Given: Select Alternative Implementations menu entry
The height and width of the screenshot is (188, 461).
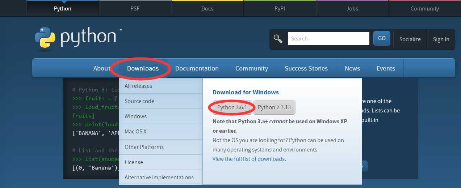Looking at the screenshot, I should (160, 178).
